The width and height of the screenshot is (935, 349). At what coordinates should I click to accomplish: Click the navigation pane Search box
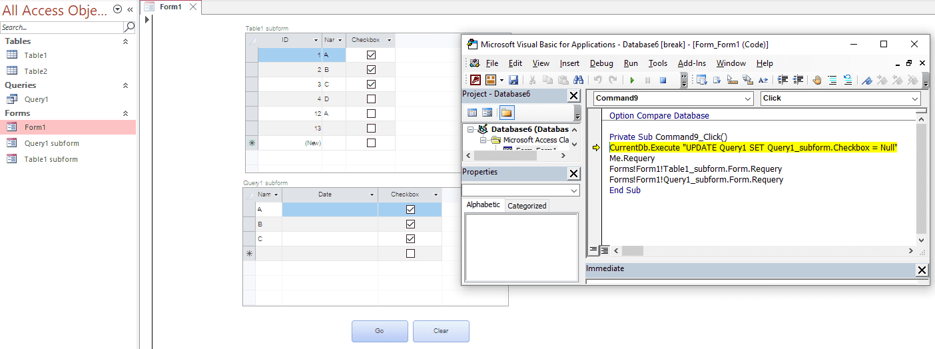point(61,27)
